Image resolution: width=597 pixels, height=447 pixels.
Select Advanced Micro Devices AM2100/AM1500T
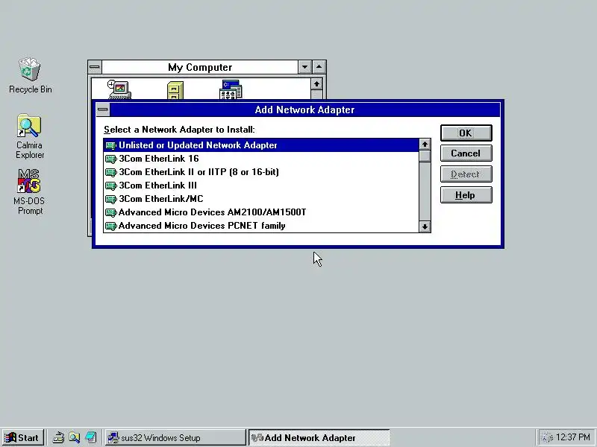(261, 212)
